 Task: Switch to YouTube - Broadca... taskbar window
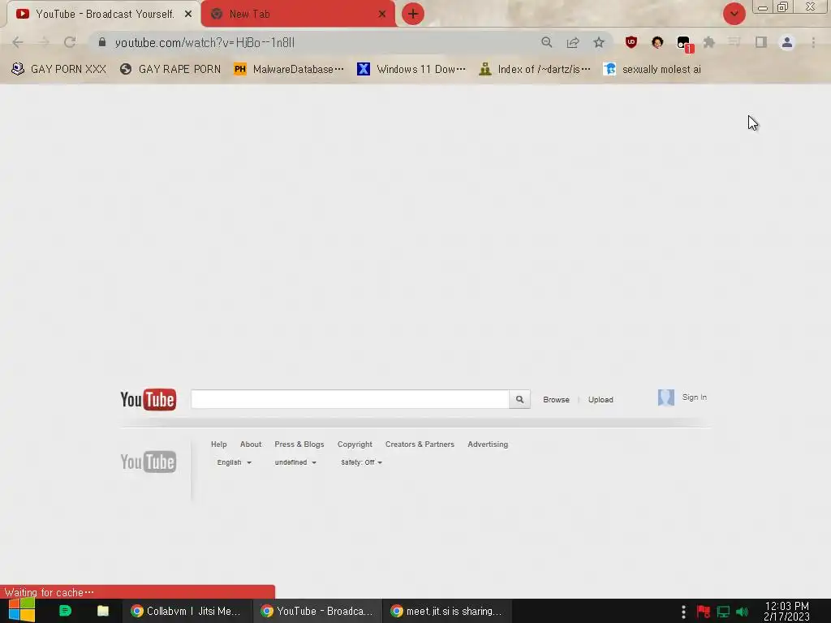pyautogui.click(x=317, y=611)
